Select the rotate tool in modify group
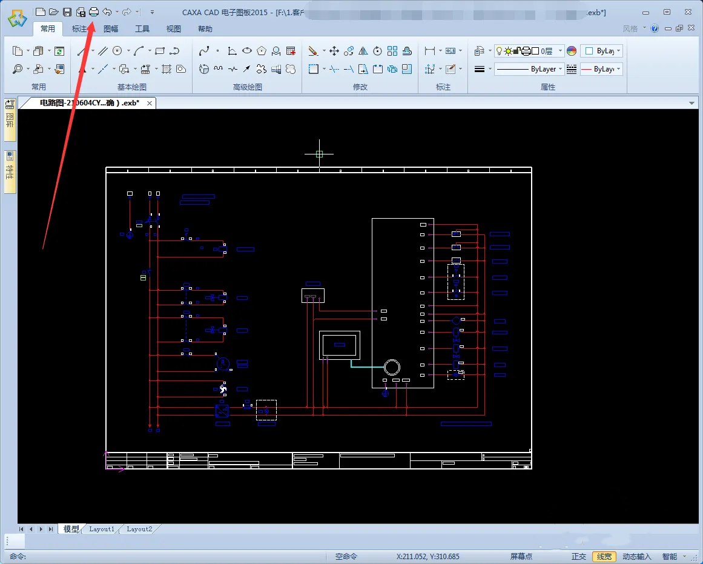 click(378, 51)
